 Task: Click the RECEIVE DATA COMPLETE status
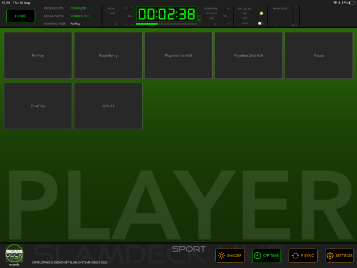pos(78,8)
